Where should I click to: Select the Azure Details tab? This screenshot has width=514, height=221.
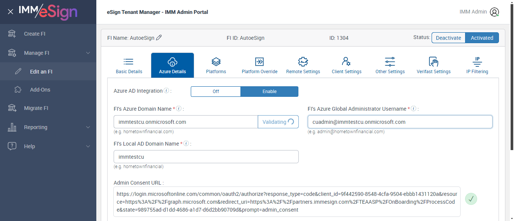[x=172, y=65]
